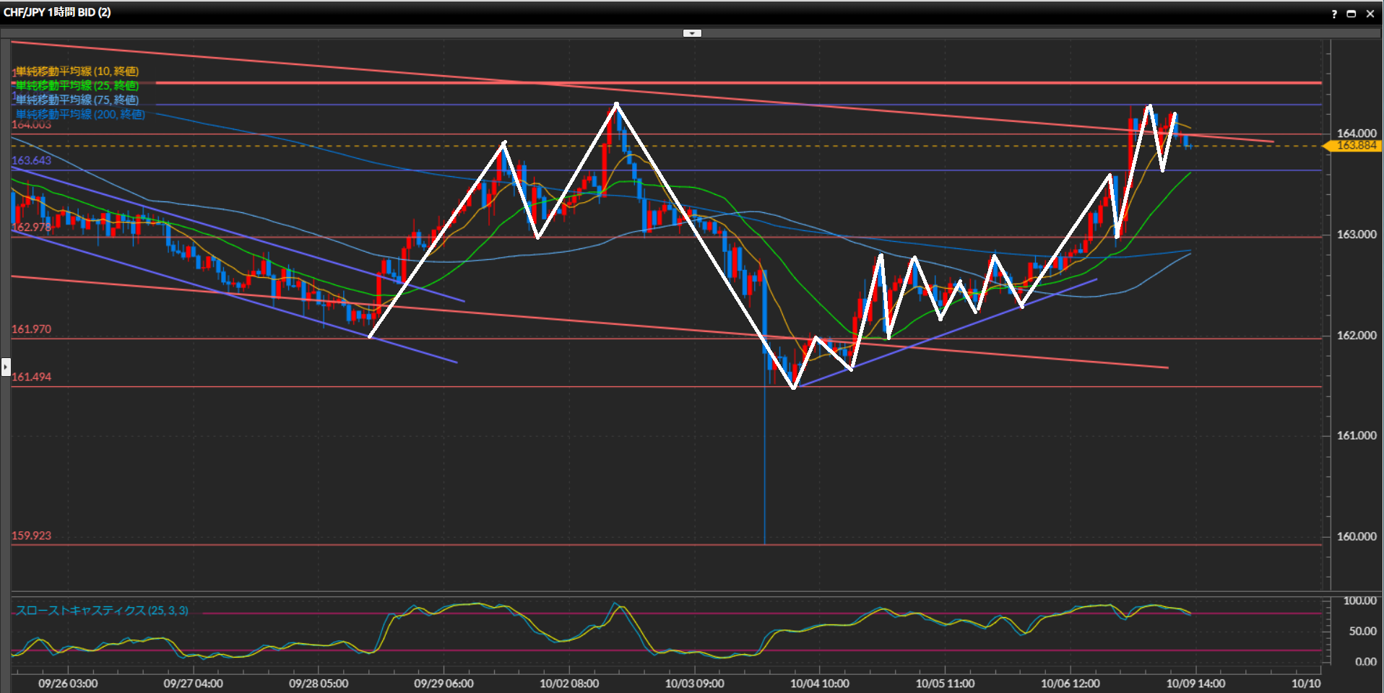Select the 161.970 horizontal line label

coord(32,329)
